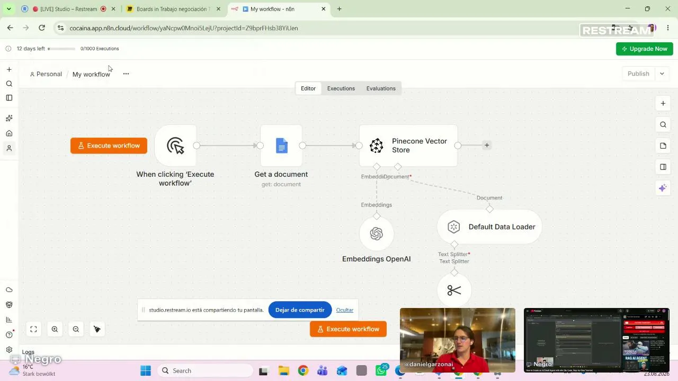
Task: Click the Windows taskbar Search box
Action: point(206,370)
